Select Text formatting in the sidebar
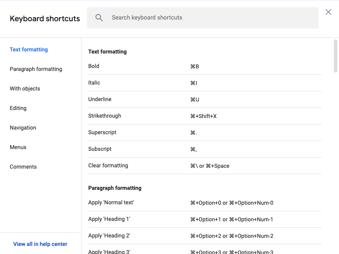This screenshot has height=254, width=339. (x=29, y=50)
